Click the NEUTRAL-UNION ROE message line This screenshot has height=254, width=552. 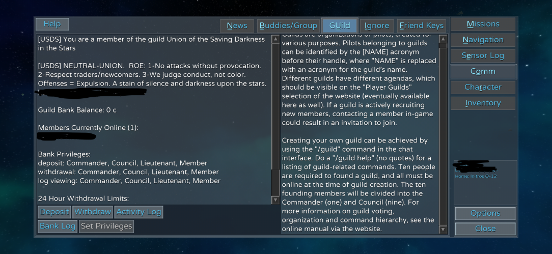(x=152, y=75)
